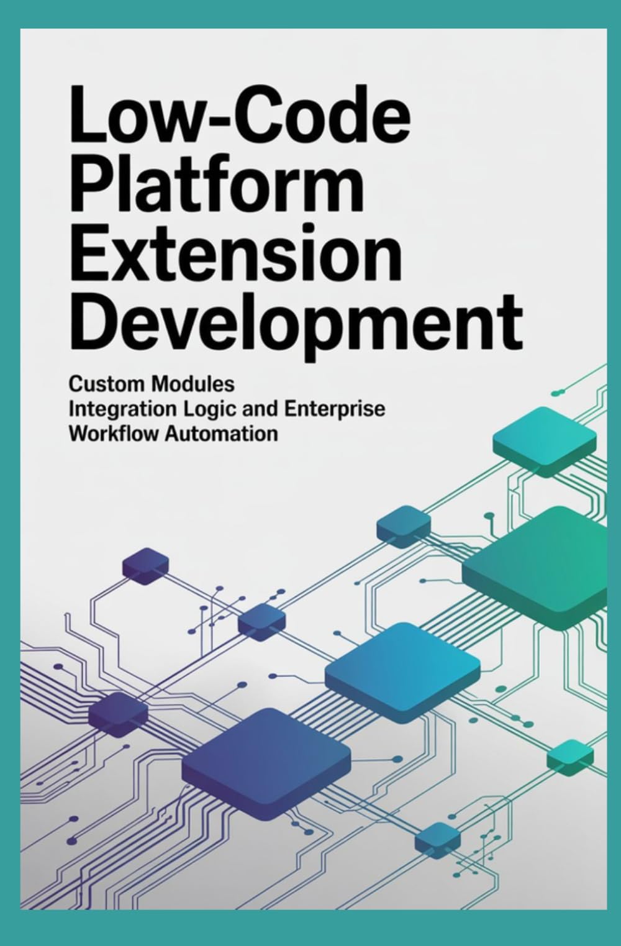Viewport: 621px width, 946px height.
Task: Click the title word "Extension"
Action: (235, 253)
